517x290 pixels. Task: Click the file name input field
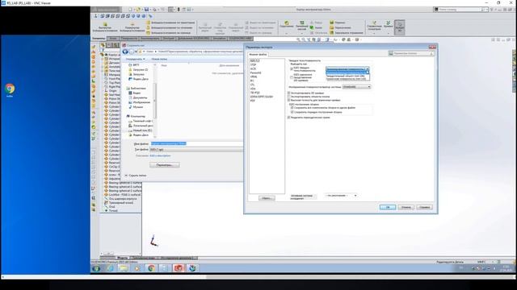point(196,143)
